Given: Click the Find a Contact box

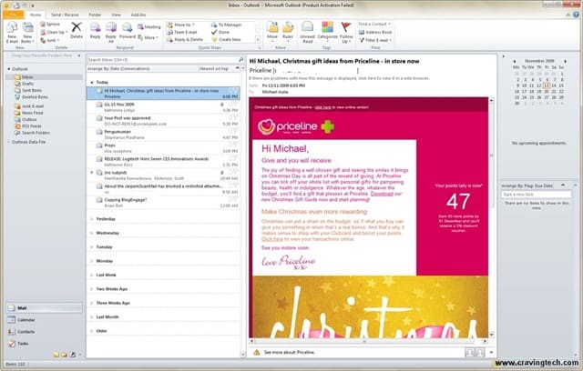Looking at the screenshot, I should [x=374, y=25].
